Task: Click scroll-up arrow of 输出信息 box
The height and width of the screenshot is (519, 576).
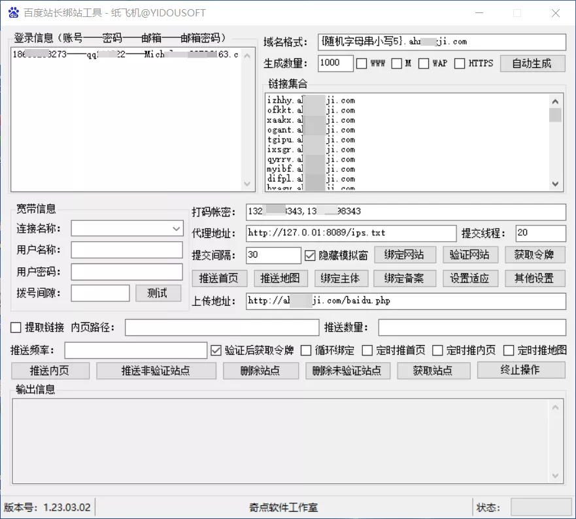Action: point(555,407)
